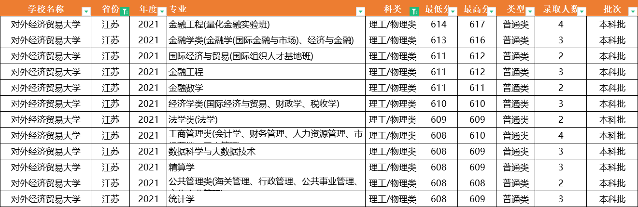This screenshot has height=207, width=638.
Task: Select the 专业 header cell text
Action: pos(178,9)
